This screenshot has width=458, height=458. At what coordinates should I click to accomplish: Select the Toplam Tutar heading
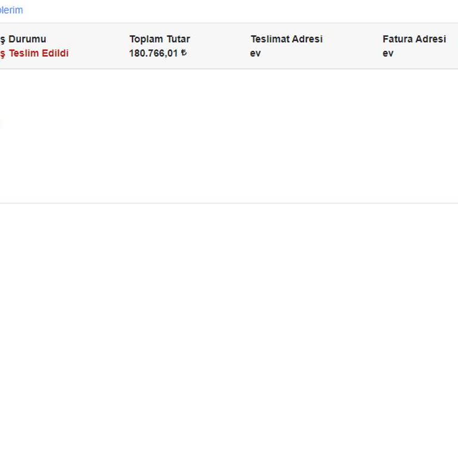159,39
